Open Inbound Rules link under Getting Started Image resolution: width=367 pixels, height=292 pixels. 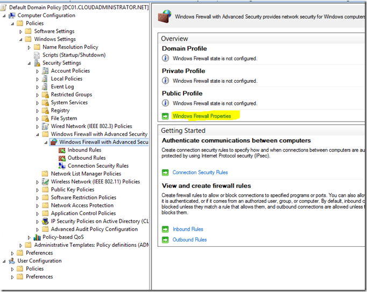click(188, 229)
